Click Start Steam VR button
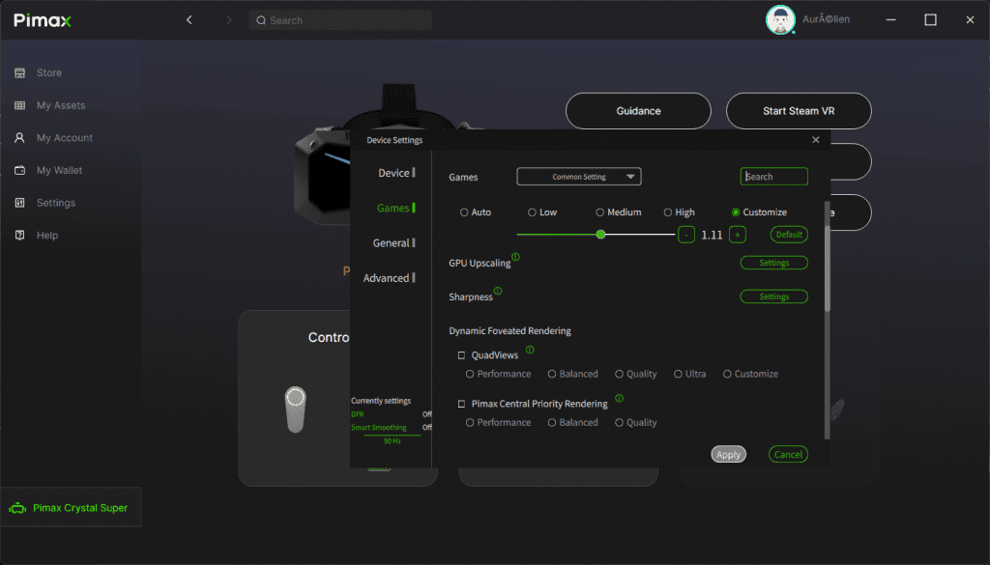Screen dimensions: 990x565 click(x=799, y=111)
